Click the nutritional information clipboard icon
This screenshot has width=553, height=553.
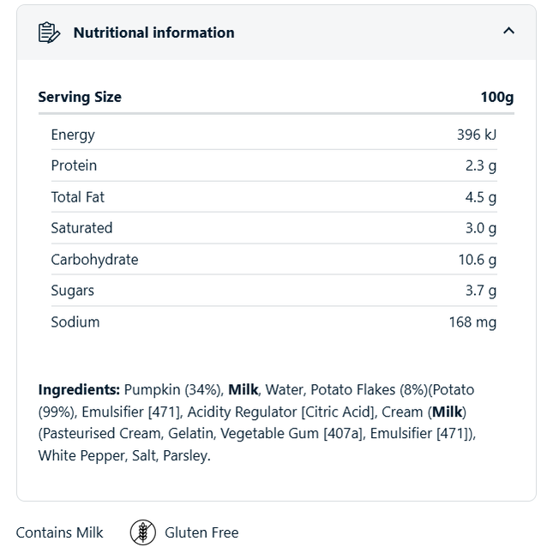pyautogui.click(x=49, y=33)
